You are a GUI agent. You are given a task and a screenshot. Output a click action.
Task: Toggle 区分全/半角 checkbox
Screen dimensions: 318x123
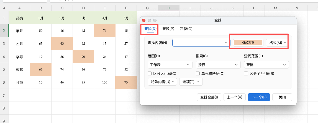246,73
